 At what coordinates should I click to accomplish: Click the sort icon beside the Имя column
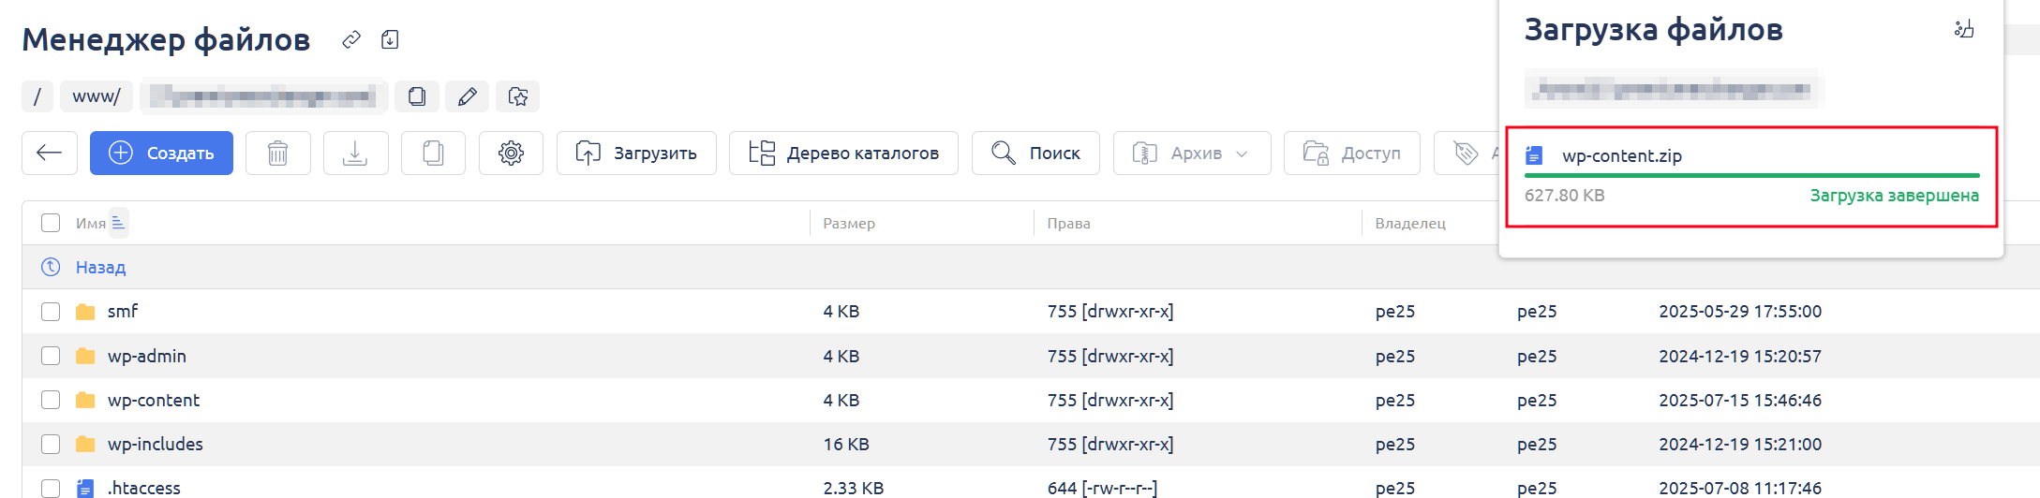tap(118, 223)
